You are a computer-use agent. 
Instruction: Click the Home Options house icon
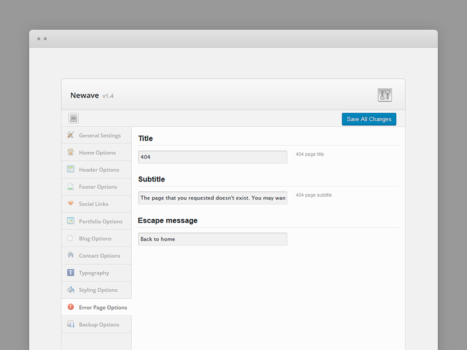[71, 152]
